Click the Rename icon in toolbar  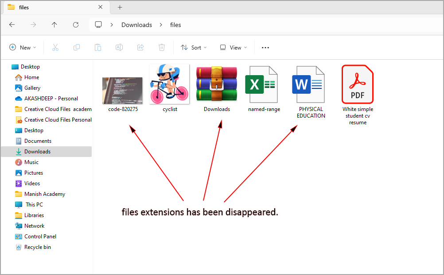(x=119, y=47)
